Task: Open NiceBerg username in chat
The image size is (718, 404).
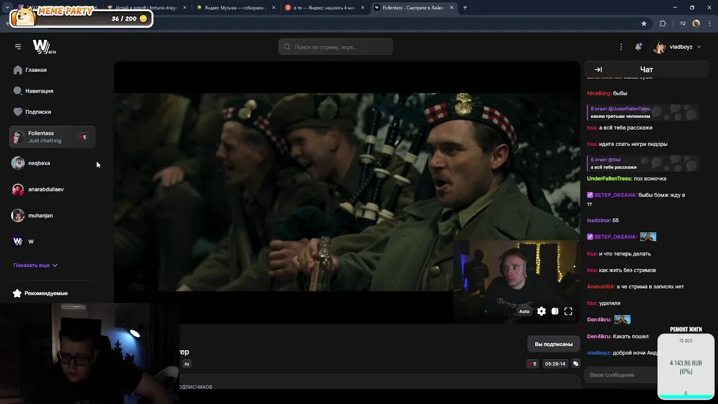Action: pos(599,93)
